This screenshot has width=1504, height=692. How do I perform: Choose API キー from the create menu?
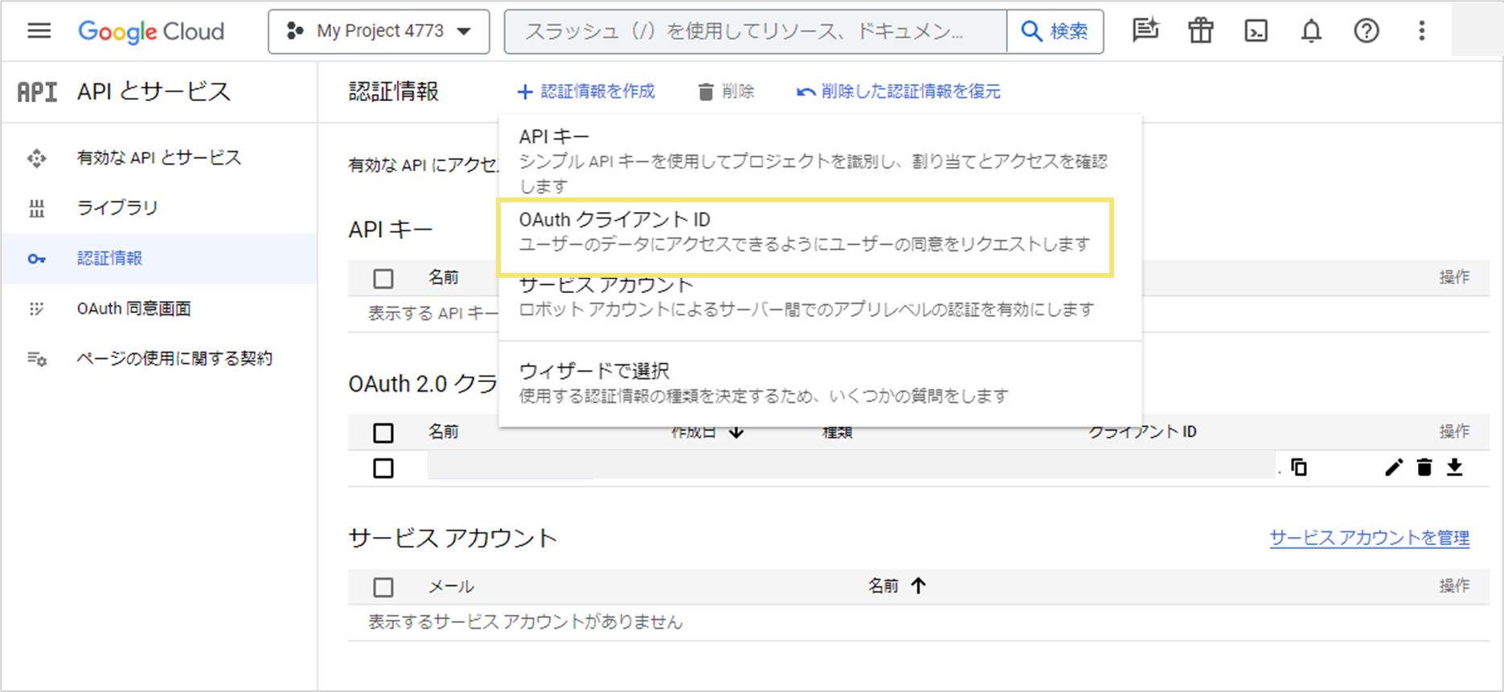click(820, 161)
